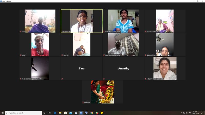
Task: Open Microsoft Store from the taskbar
Action: 65,113
